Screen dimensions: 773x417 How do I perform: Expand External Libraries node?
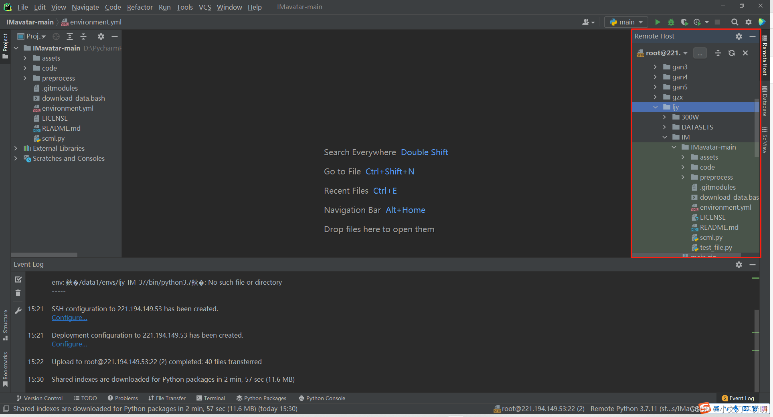[16, 148]
